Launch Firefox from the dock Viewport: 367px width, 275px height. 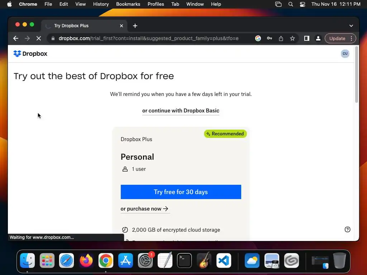(86, 261)
